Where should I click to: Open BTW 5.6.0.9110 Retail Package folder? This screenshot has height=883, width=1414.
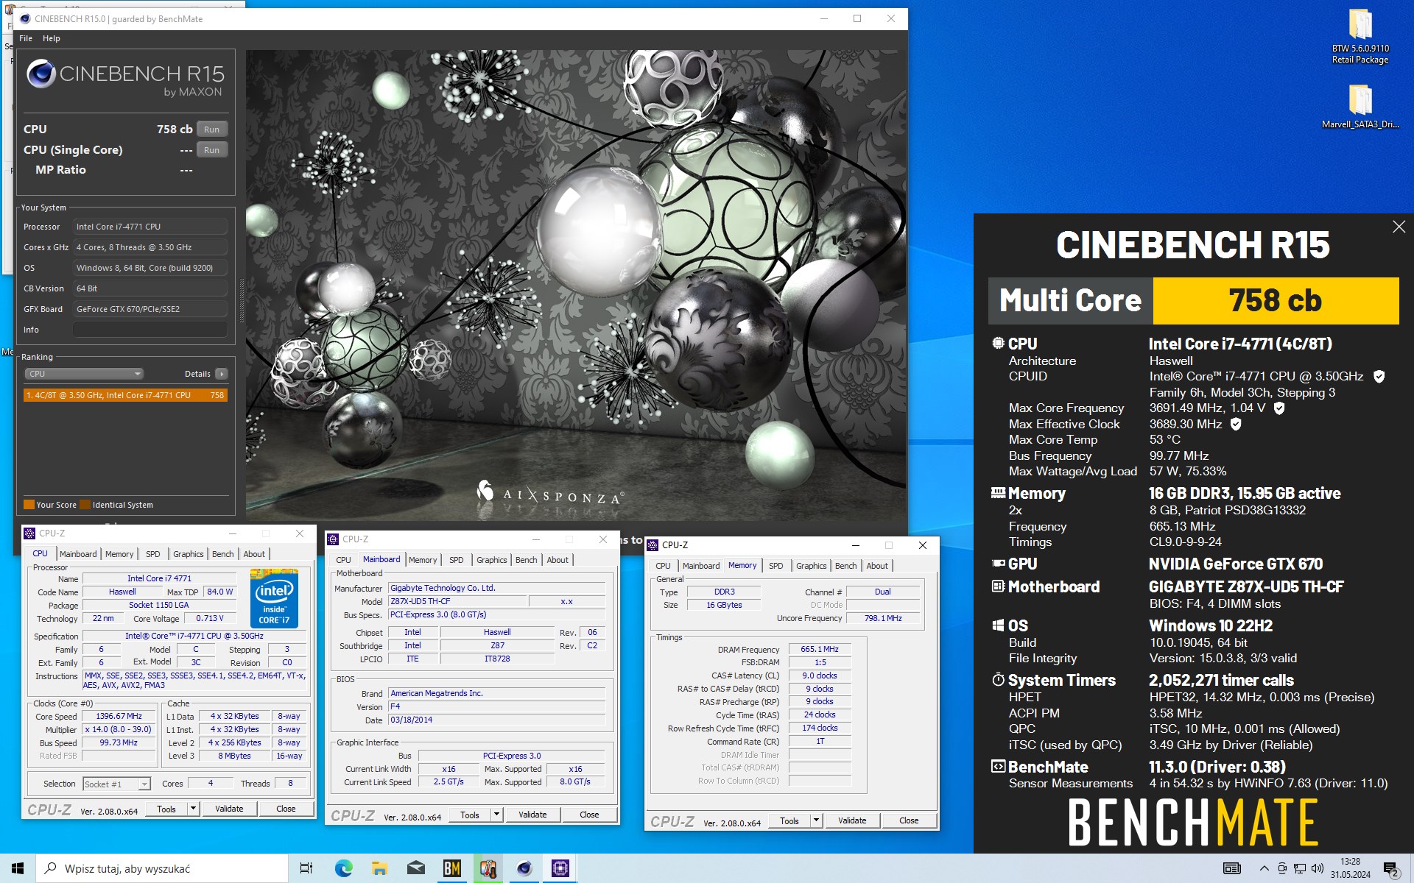click(x=1360, y=37)
